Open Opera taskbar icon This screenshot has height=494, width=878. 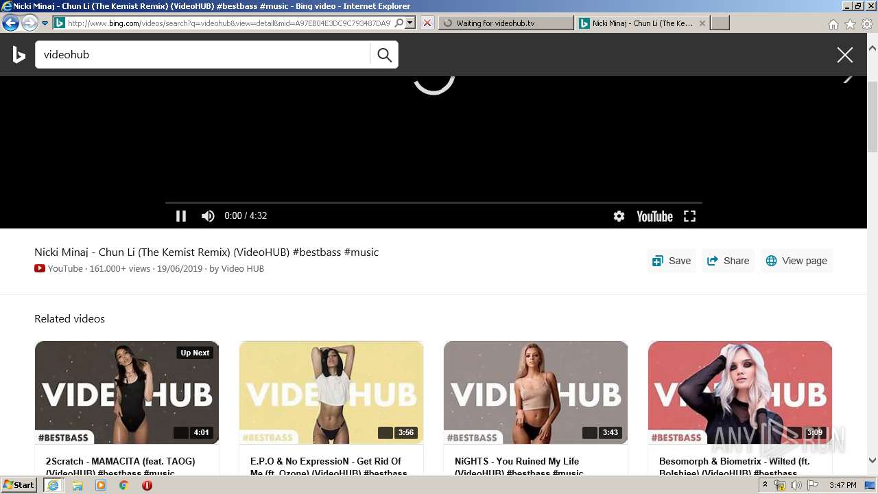tap(147, 485)
